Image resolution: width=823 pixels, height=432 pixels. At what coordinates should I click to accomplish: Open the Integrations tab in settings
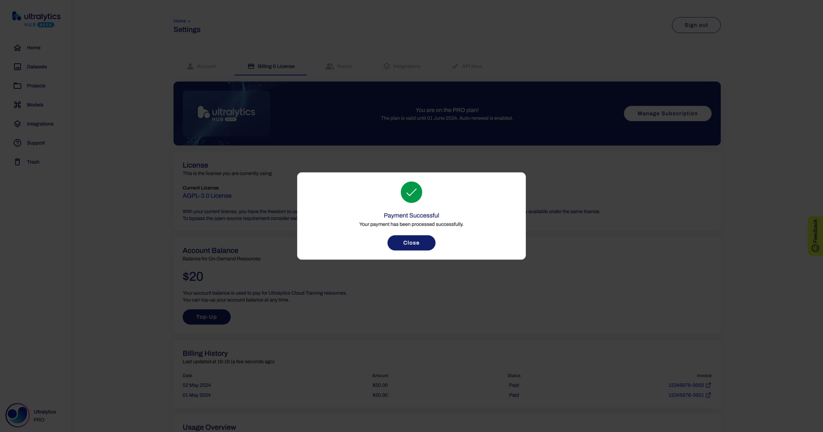407,66
